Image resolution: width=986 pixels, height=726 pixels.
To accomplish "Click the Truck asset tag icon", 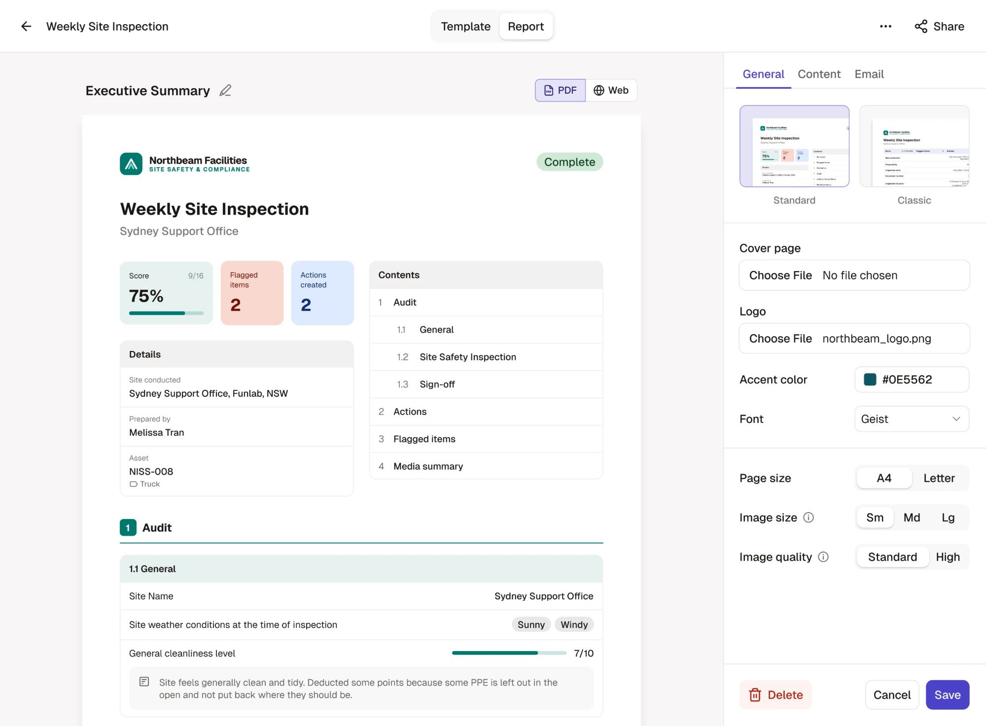I will coord(134,484).
